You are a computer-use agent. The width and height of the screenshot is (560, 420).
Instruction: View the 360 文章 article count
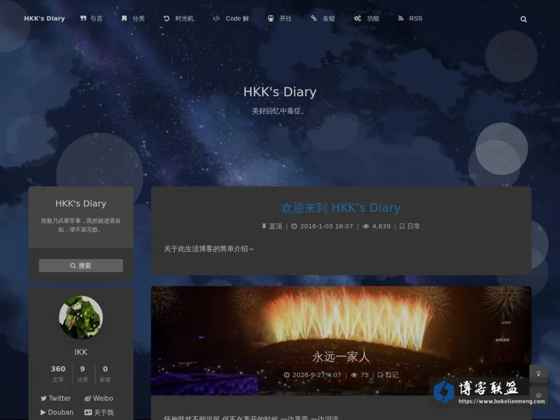point(58,374)
